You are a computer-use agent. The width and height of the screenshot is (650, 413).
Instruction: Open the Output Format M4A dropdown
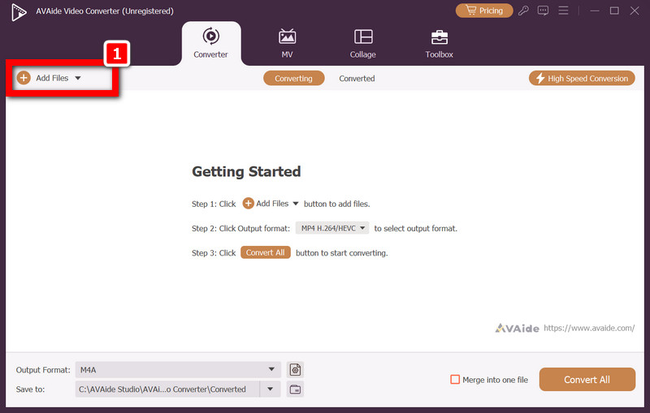click(x=178, y=370)
